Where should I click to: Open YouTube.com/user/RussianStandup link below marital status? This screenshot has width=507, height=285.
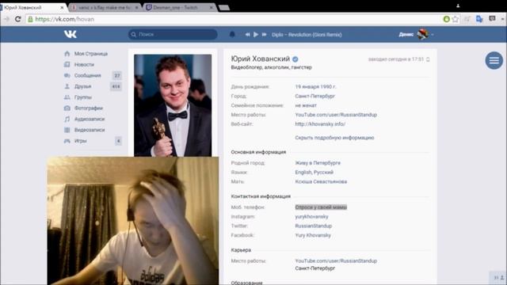pos(336,115)
